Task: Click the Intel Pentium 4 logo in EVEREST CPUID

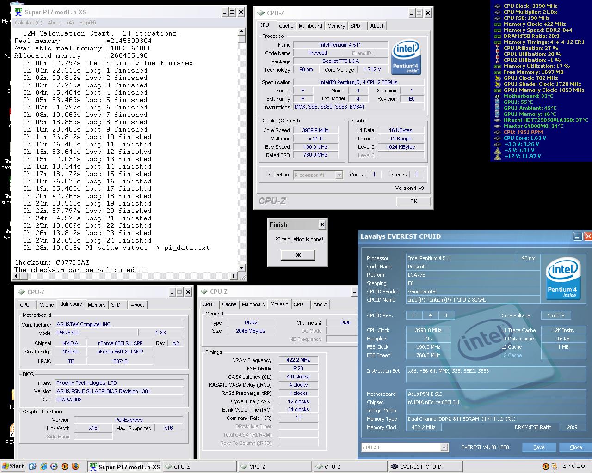Action: [x=562, y=279]
